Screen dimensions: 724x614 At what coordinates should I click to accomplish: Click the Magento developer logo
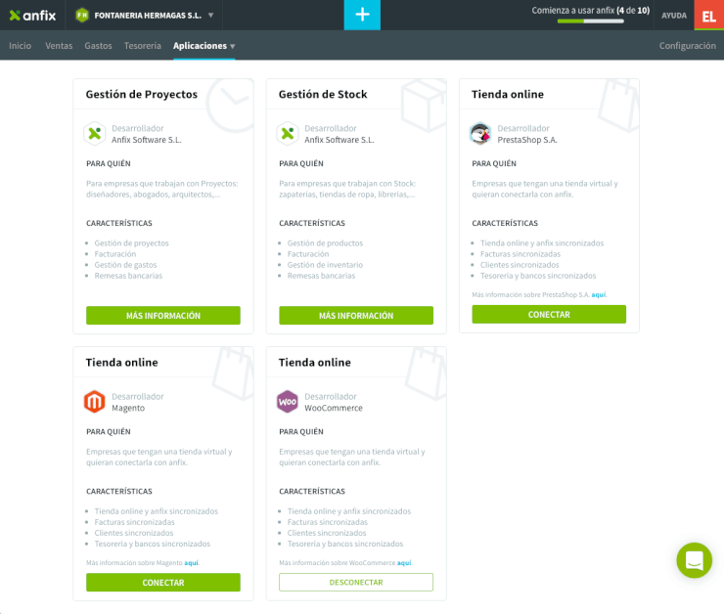95,402
